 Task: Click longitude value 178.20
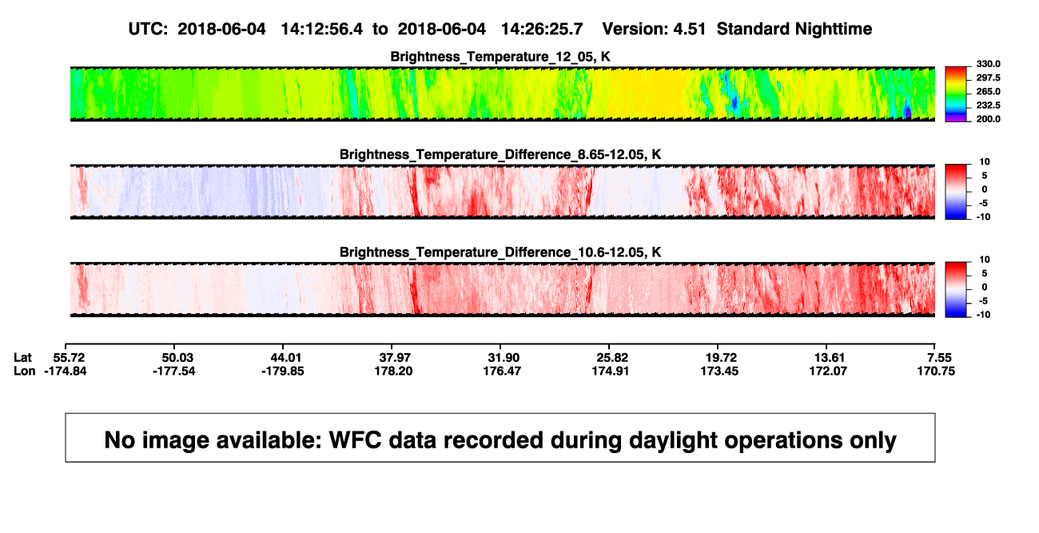coord(395,371)
